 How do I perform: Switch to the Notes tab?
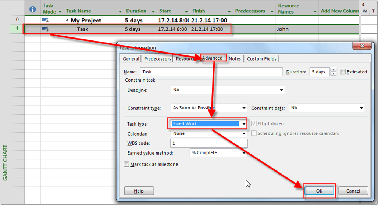point(235,59)
